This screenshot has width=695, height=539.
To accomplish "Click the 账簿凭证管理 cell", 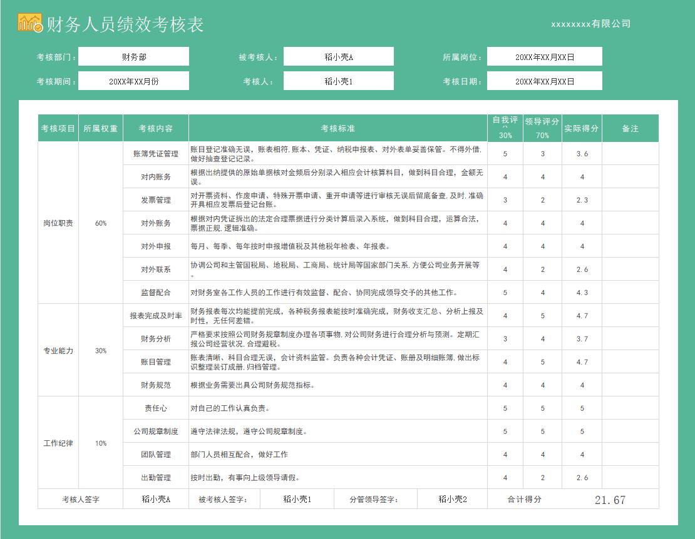I will coord(156,154).
